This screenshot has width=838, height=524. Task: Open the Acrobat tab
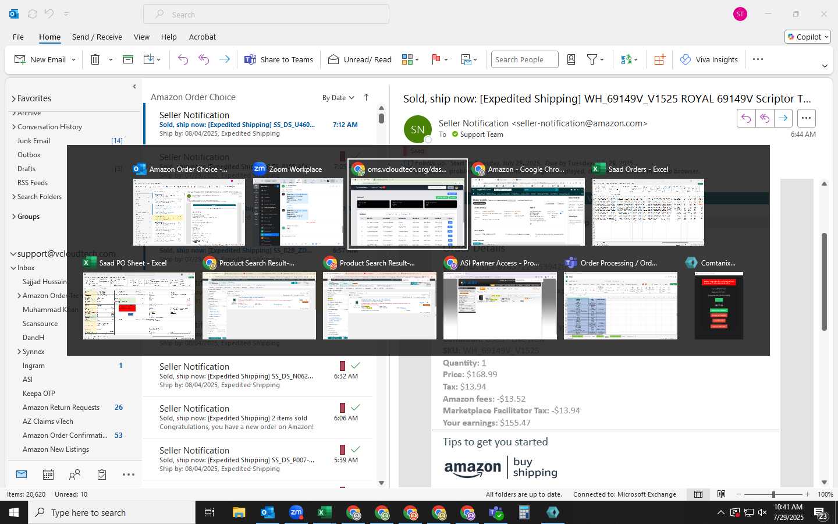203,37
